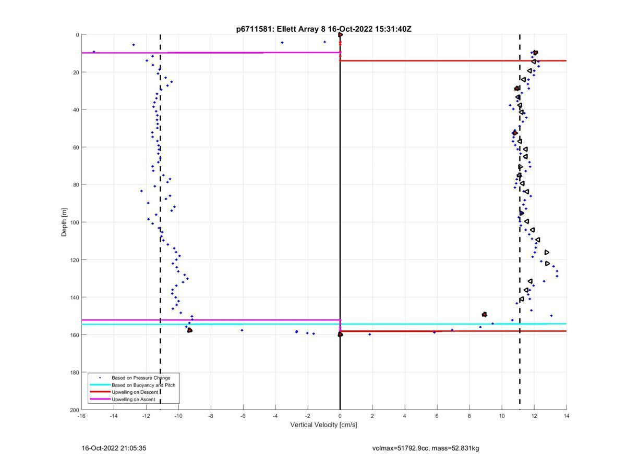The height and width of the screenshot is (461, 626).
Task: Click y-axis tick label 180
Action: [75, 372]
